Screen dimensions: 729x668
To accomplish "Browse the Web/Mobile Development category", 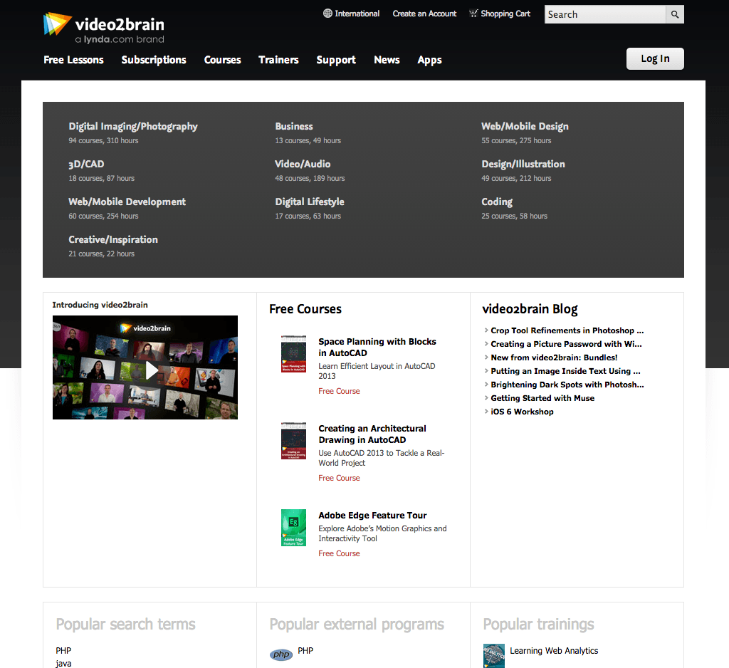I will coord(127,202).
